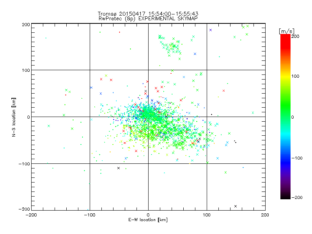Click the black X marker near the plot's bottom right
The height and width of the screenshot is (234, 312).
point(236,206)
